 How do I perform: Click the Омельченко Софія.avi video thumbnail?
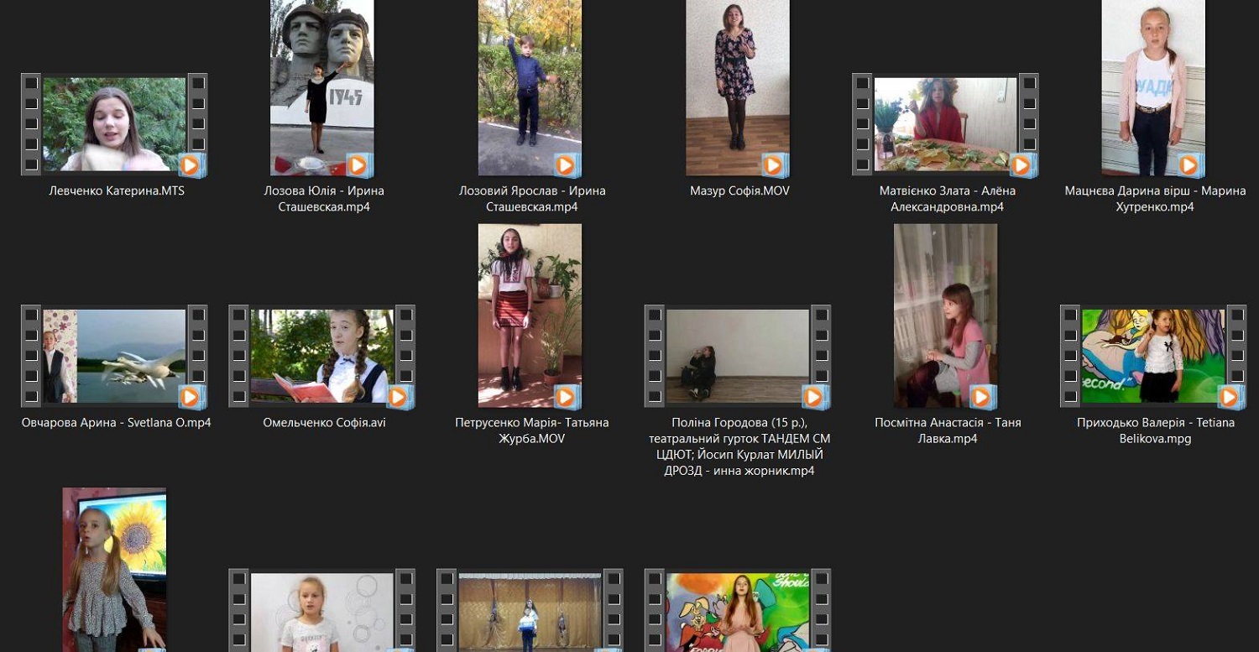click(x=321, y=356)
